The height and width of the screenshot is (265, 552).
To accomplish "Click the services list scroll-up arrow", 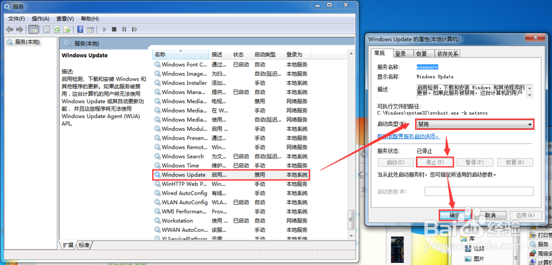I will pos(351,54).
